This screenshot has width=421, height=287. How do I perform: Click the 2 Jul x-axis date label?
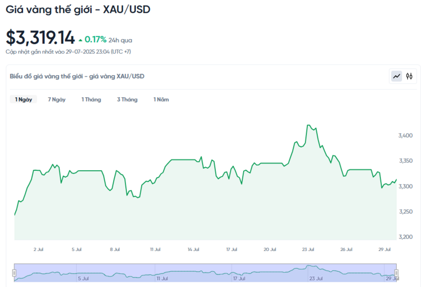click(x=38, y=249)
